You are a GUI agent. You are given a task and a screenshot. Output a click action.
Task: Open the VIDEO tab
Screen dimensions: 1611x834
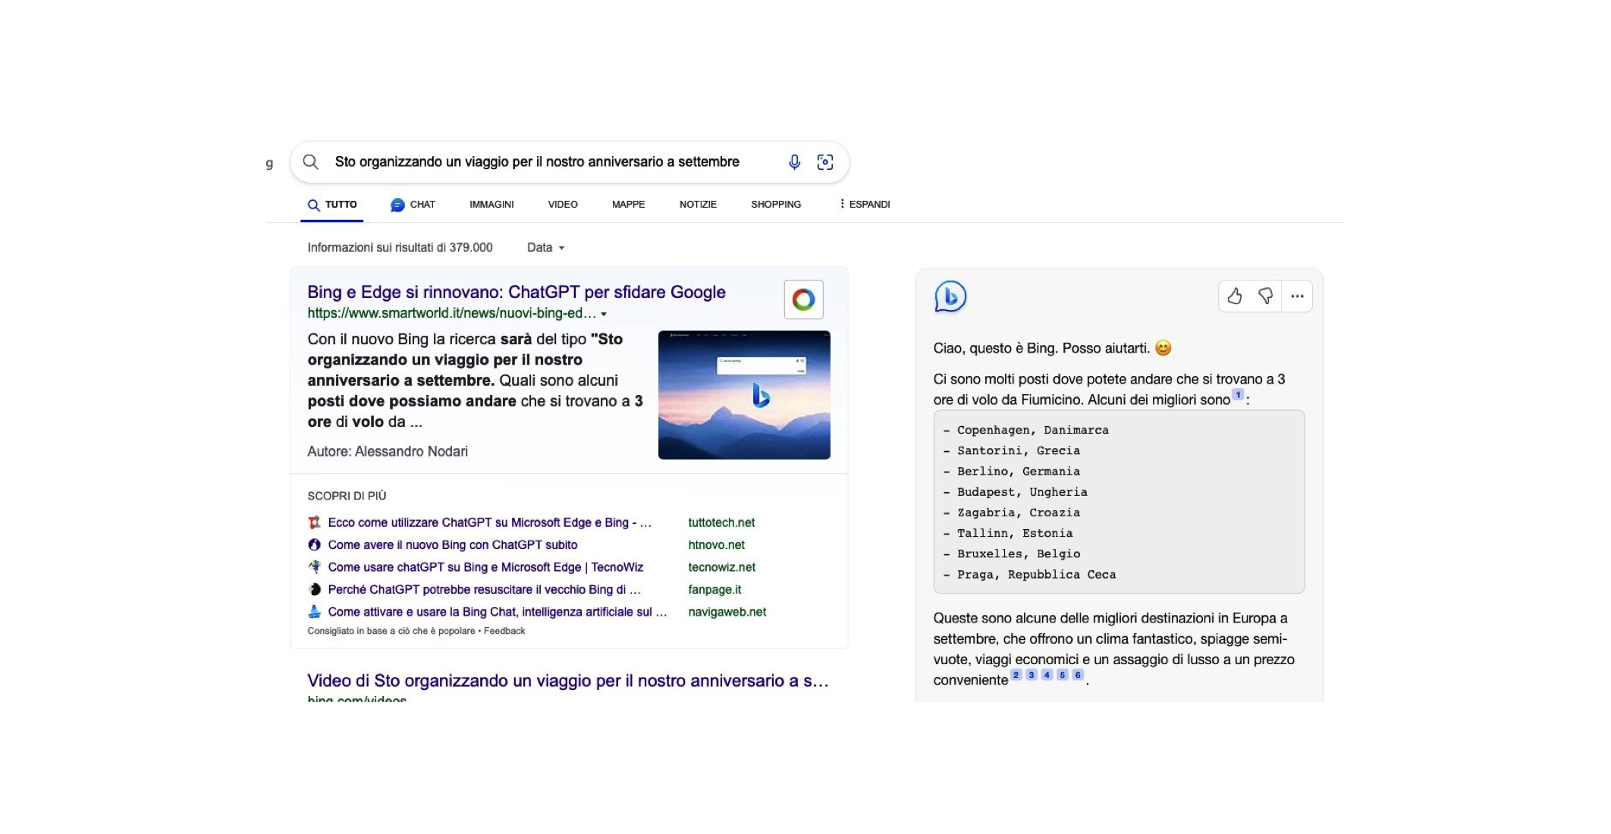[x=563, y=205]
